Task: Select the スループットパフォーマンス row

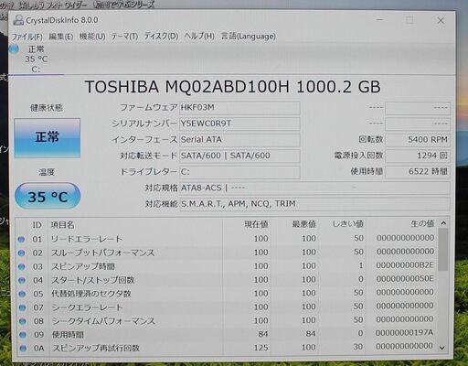Action: [227, 253]
